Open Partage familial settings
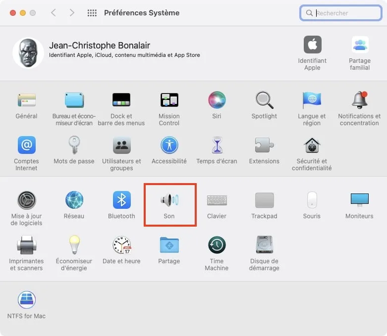Screen dimensions: 387x336 coord(360,45)
